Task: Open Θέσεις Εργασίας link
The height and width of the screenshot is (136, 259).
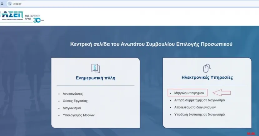Action: coord(75,101)
